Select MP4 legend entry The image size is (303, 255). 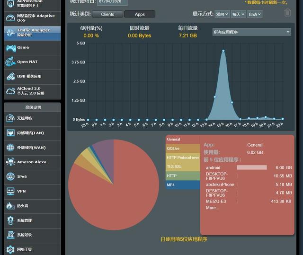coord(183,185)
